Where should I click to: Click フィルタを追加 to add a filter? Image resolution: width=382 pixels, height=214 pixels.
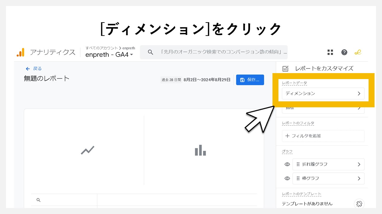coord(302,136)
